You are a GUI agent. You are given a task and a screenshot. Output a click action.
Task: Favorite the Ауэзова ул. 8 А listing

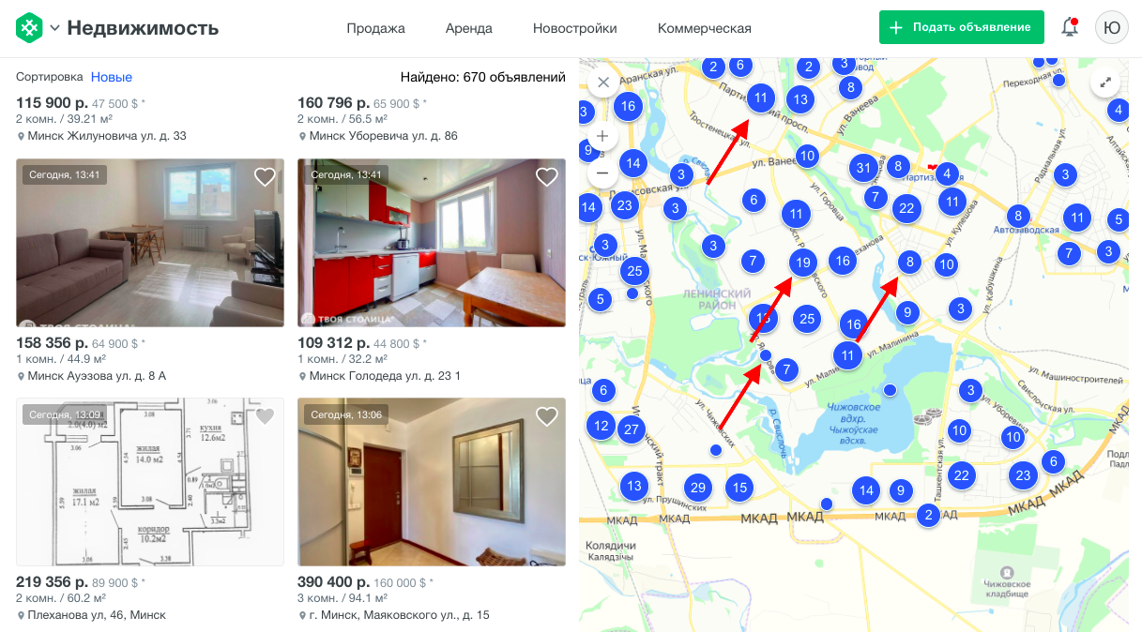click(x=265, y=177)
